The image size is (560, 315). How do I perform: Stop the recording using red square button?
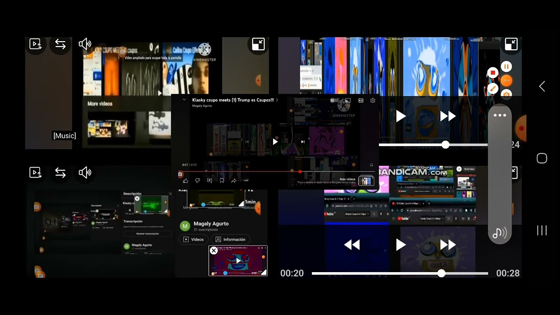point(493,73)
